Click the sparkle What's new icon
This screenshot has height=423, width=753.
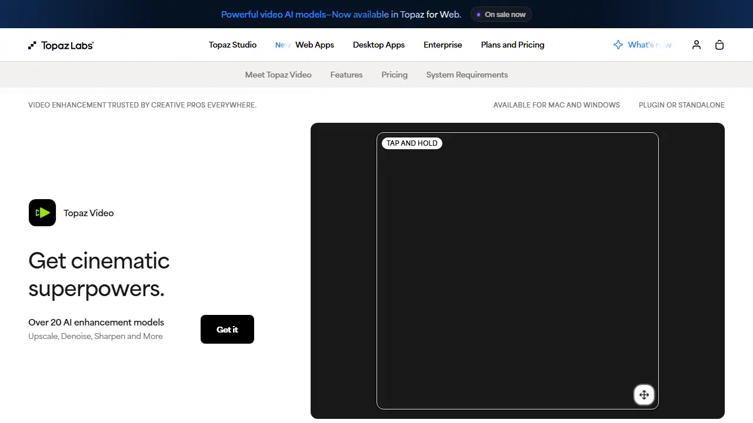tap(618, 45)
